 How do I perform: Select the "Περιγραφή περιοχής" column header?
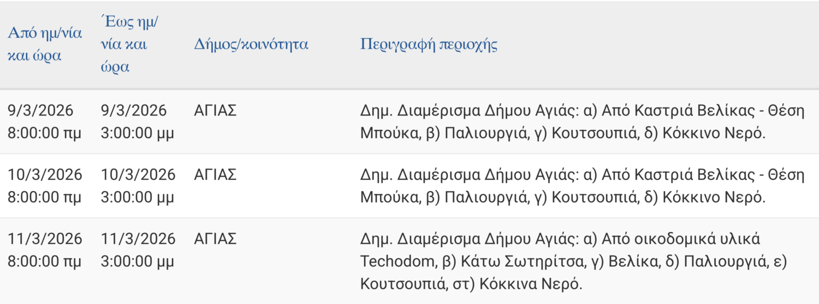tap(429, 44)
